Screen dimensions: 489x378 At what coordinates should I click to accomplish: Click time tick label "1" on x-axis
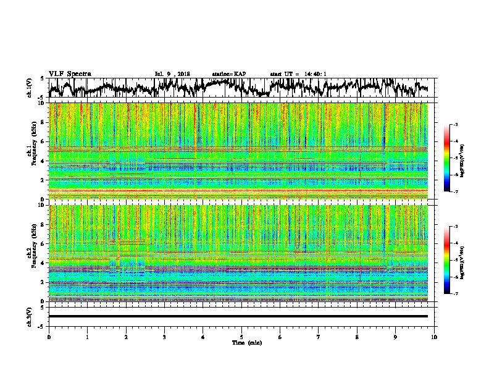click(x=87, y=337)
